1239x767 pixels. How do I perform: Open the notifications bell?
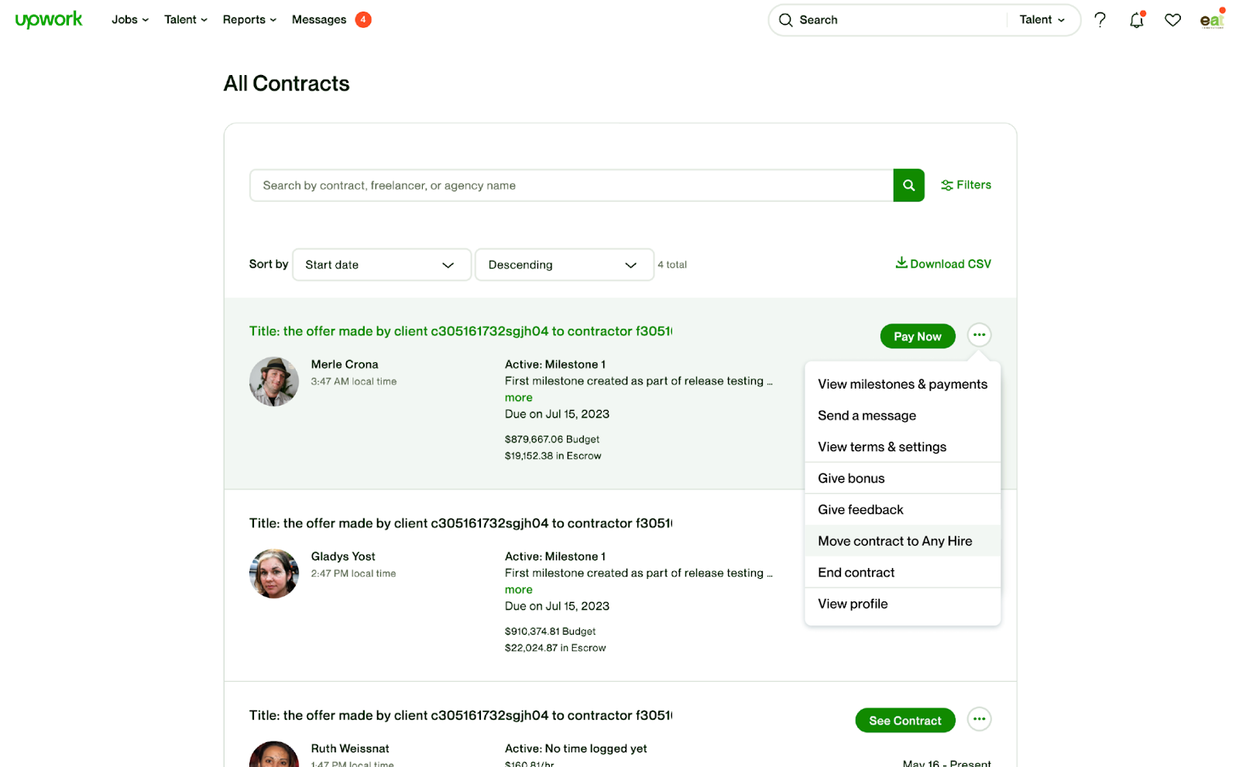tap(1136, 20)
